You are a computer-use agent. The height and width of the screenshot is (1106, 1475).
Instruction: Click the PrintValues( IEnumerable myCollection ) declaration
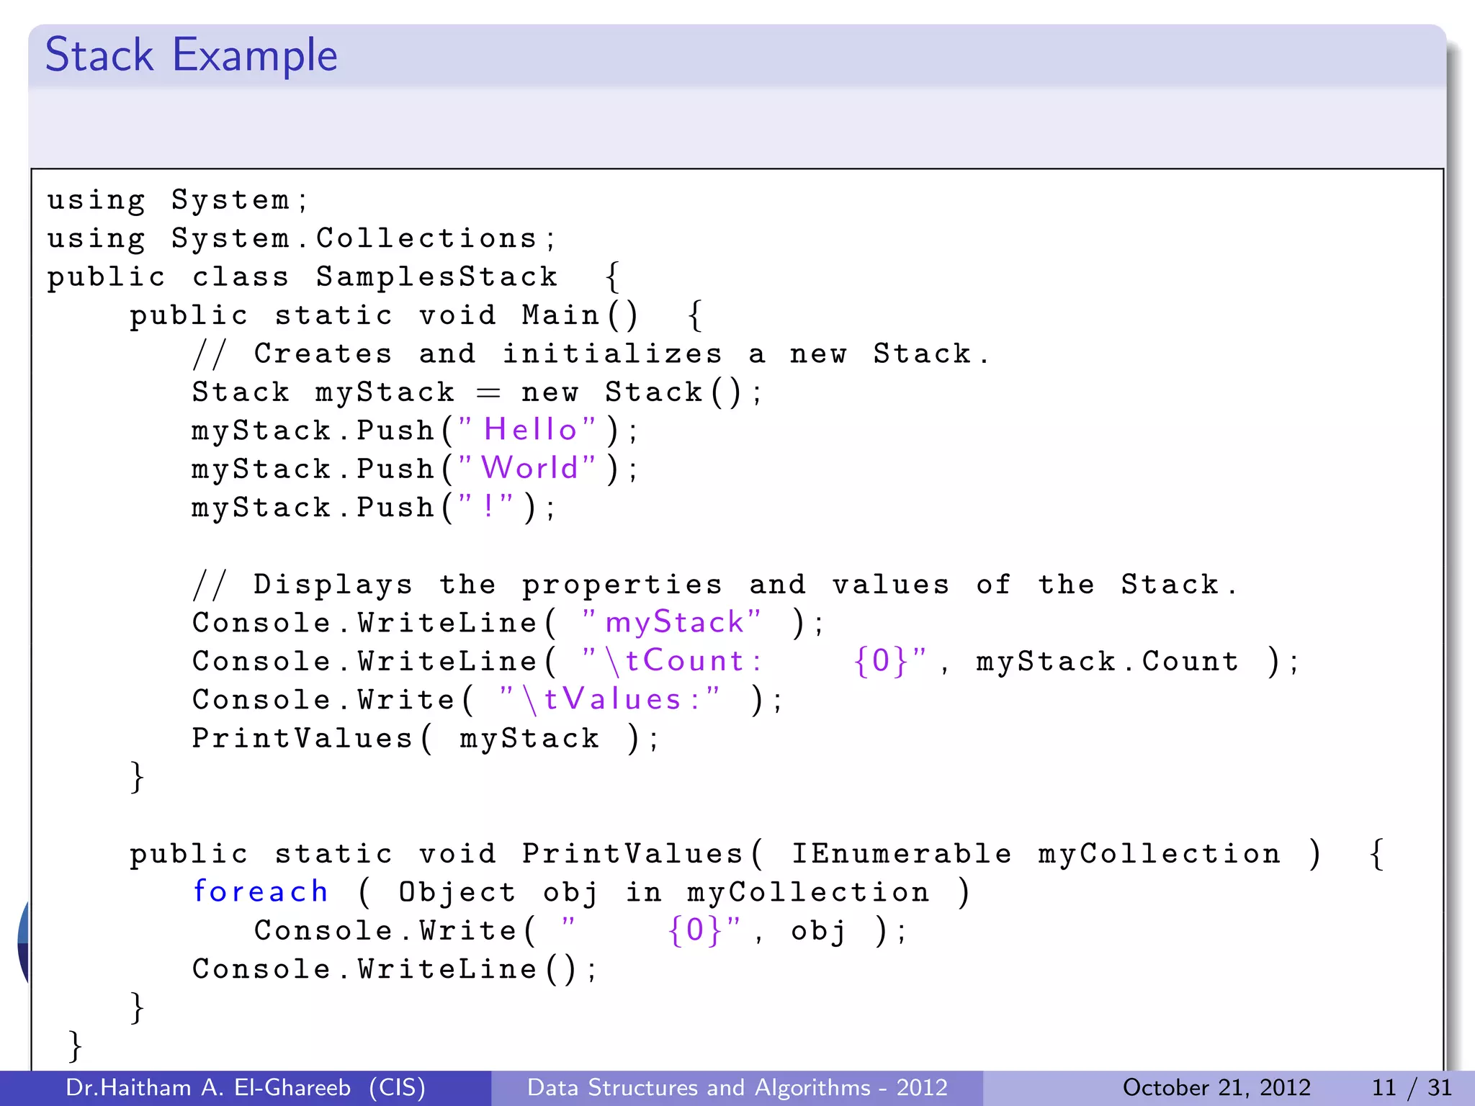tap(757, 854)
